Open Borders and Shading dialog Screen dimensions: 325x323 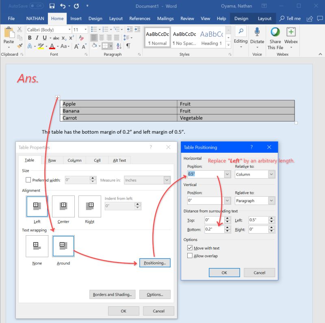[x=113, y=295]
